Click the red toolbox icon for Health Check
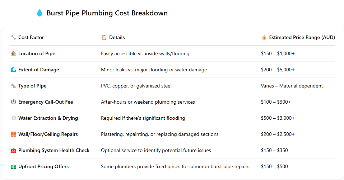Viewport: 344px width, 180px height. [13, 151]
